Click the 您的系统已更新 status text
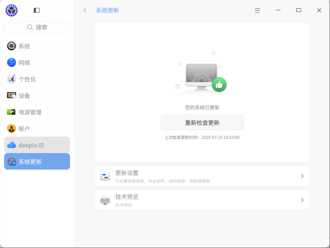330x248 pixels. 202,108
